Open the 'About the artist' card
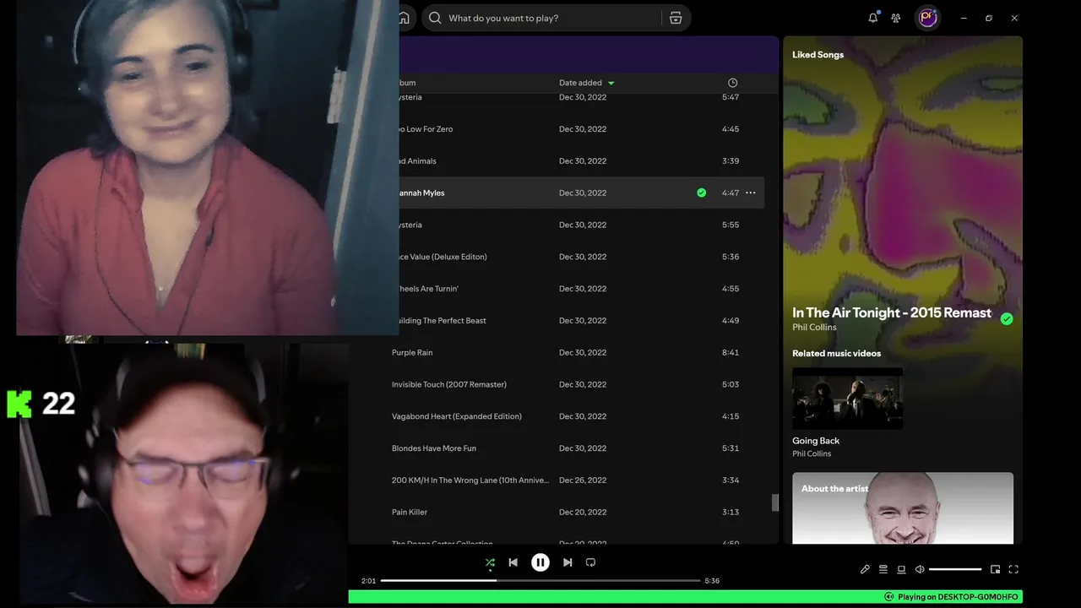The width and height of the screenshot is (1081, 608). pyautogui.click(x=903, y=508)
